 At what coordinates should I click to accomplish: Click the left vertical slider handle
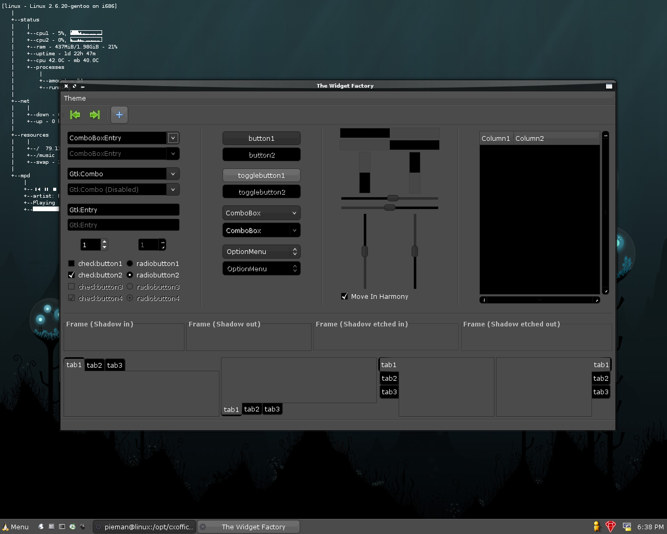coord(365,251)
